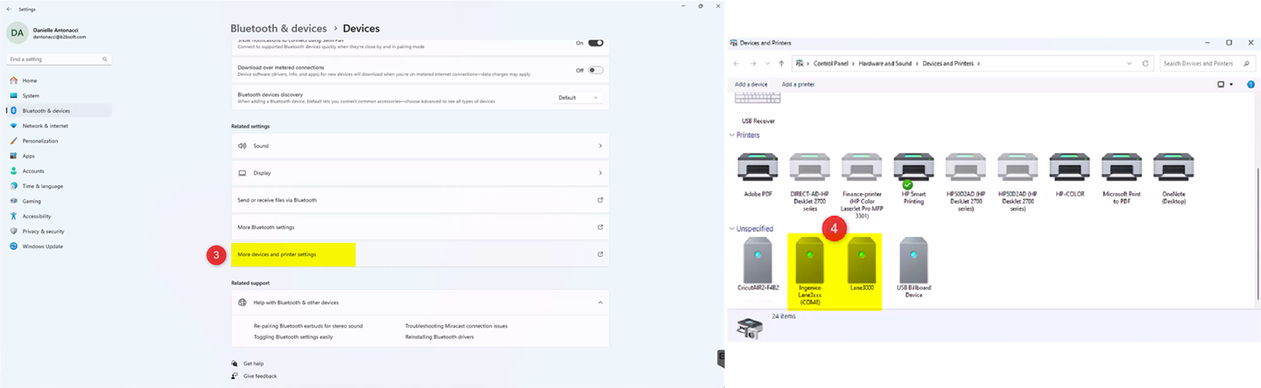1261x388 pixels.
Task: Click the Find a setting search box
Action: pos(59,59)
